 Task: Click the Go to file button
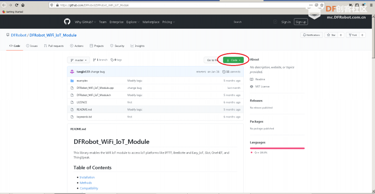coord(212,60)
